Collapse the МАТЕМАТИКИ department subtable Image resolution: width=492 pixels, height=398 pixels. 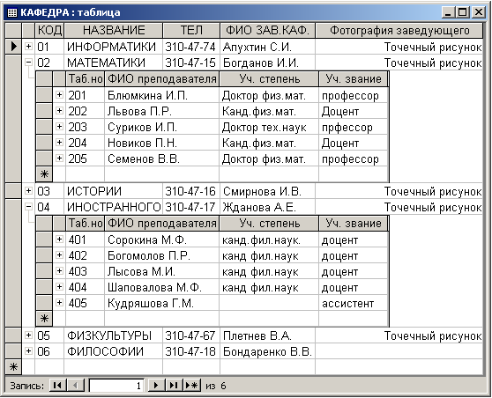click(x=28, y=63)
